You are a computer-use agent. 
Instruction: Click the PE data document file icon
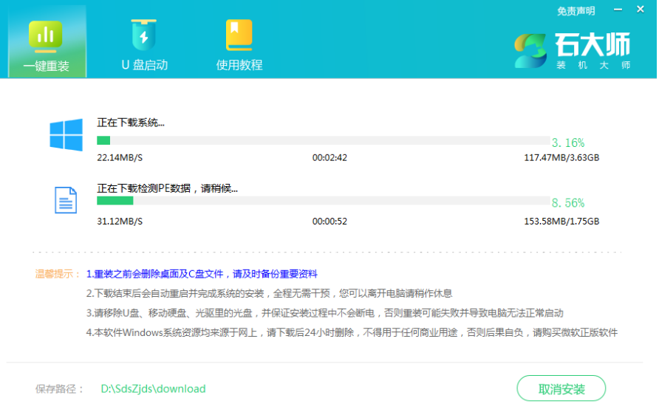point(66,200)
